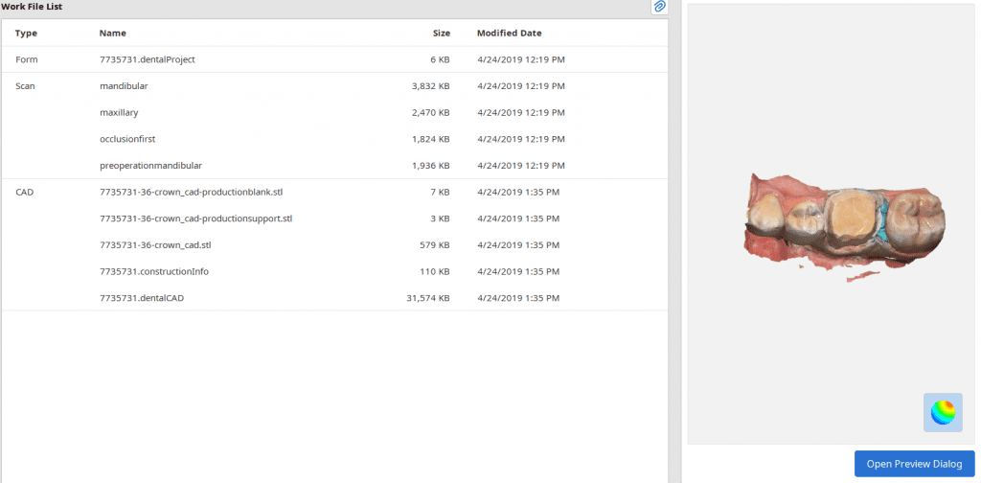Image resolution: width=981 pixels, height=483 pixels.
Task: Click the Form type label
Action: [x=26, y=59]
